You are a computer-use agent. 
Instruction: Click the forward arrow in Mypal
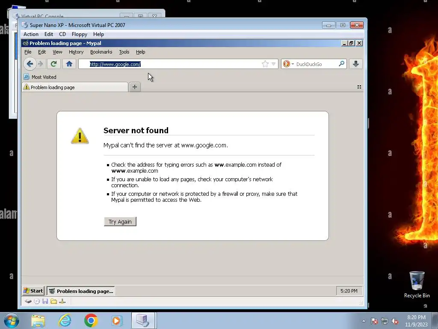(41, 64)
